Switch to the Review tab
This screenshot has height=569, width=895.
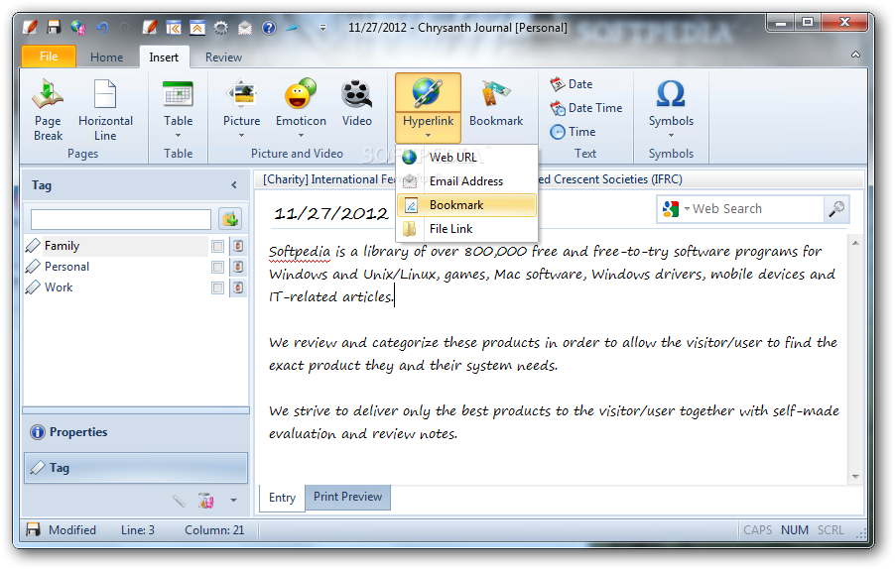pyautogui.click(x=223, y=57)
